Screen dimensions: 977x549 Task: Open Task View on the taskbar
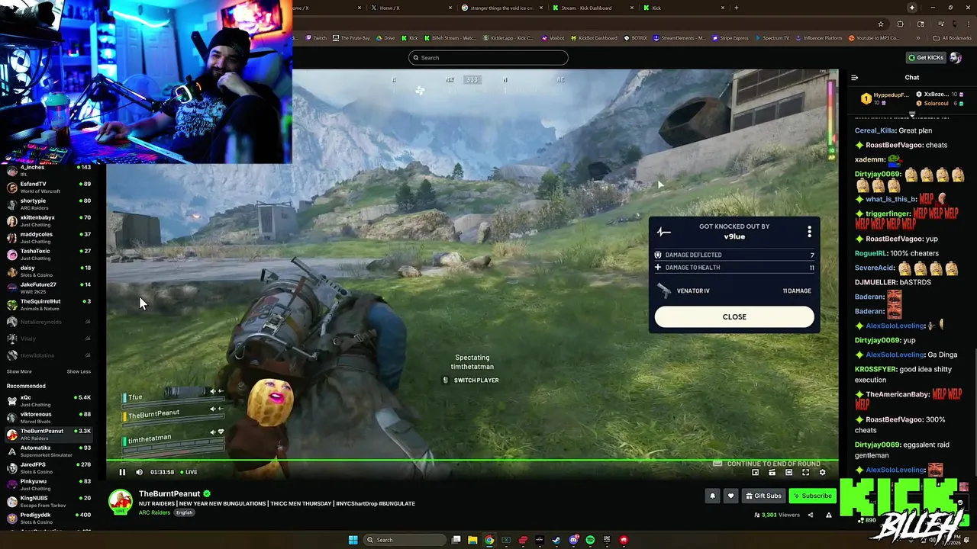coord(456,540)
